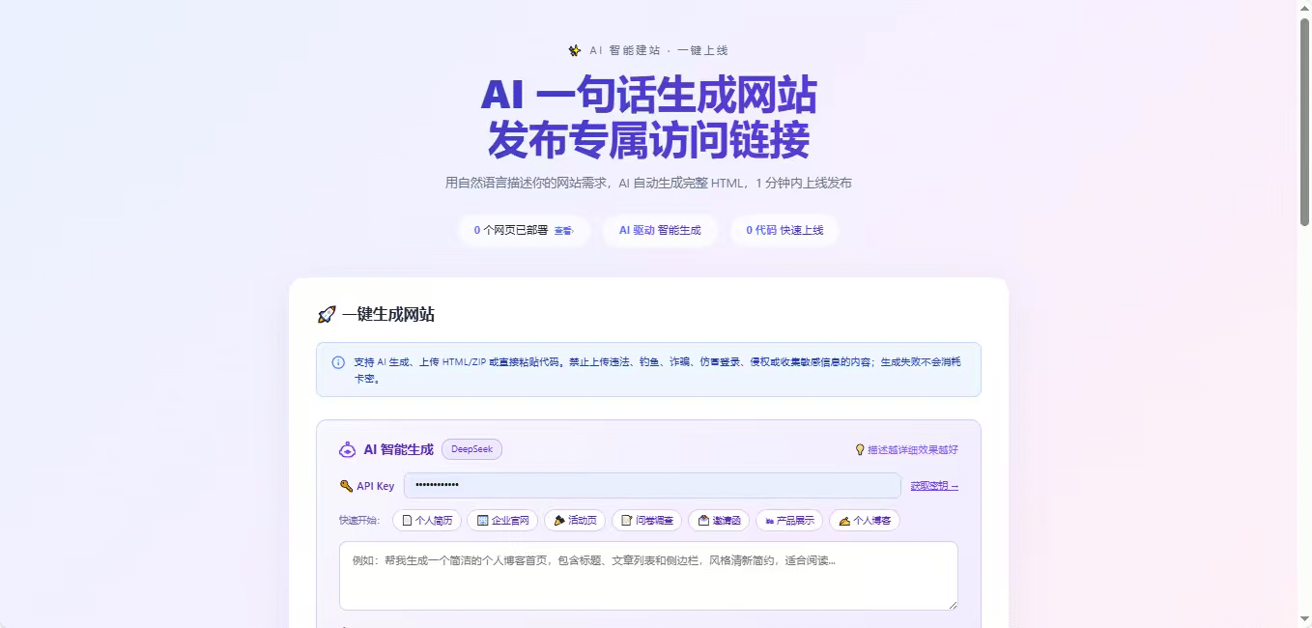The image size is (1312, 628).
Task: Click the notice text starting 支持 AI 生成
Action: point(657,370)
